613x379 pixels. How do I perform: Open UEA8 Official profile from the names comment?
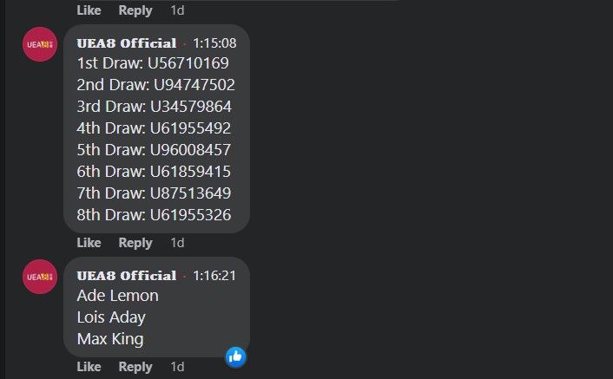[x=126, y=275]
